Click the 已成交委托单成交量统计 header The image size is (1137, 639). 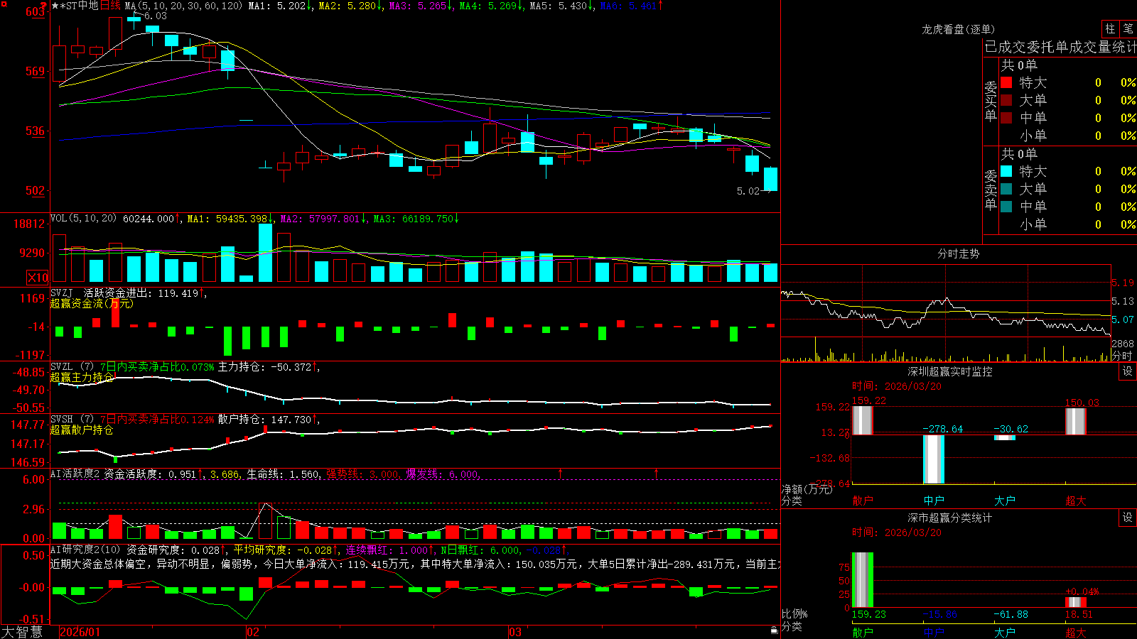pyautogui.click(x=1060, y=47)
